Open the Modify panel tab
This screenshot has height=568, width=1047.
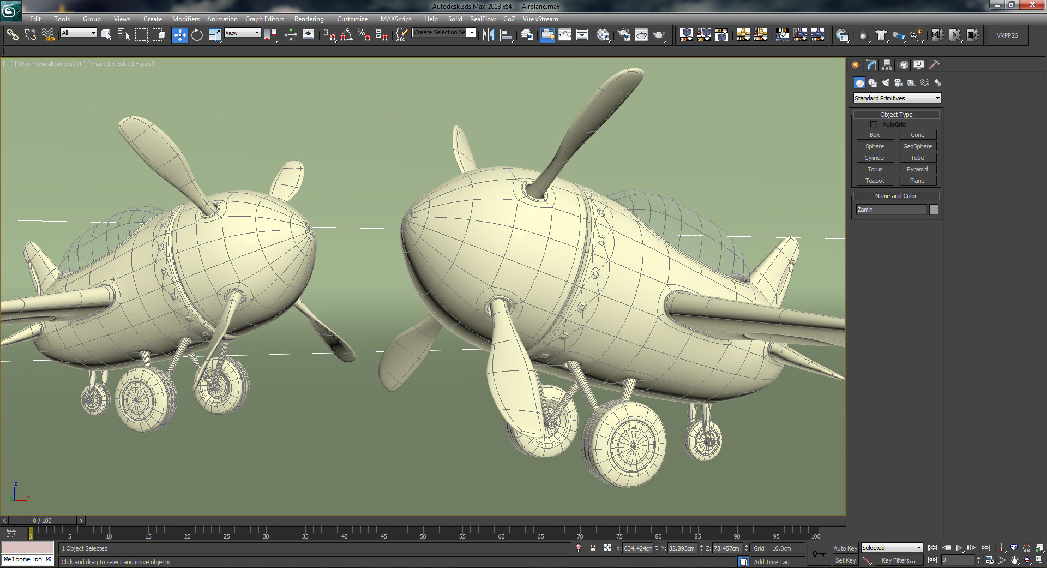click(871, 65)
